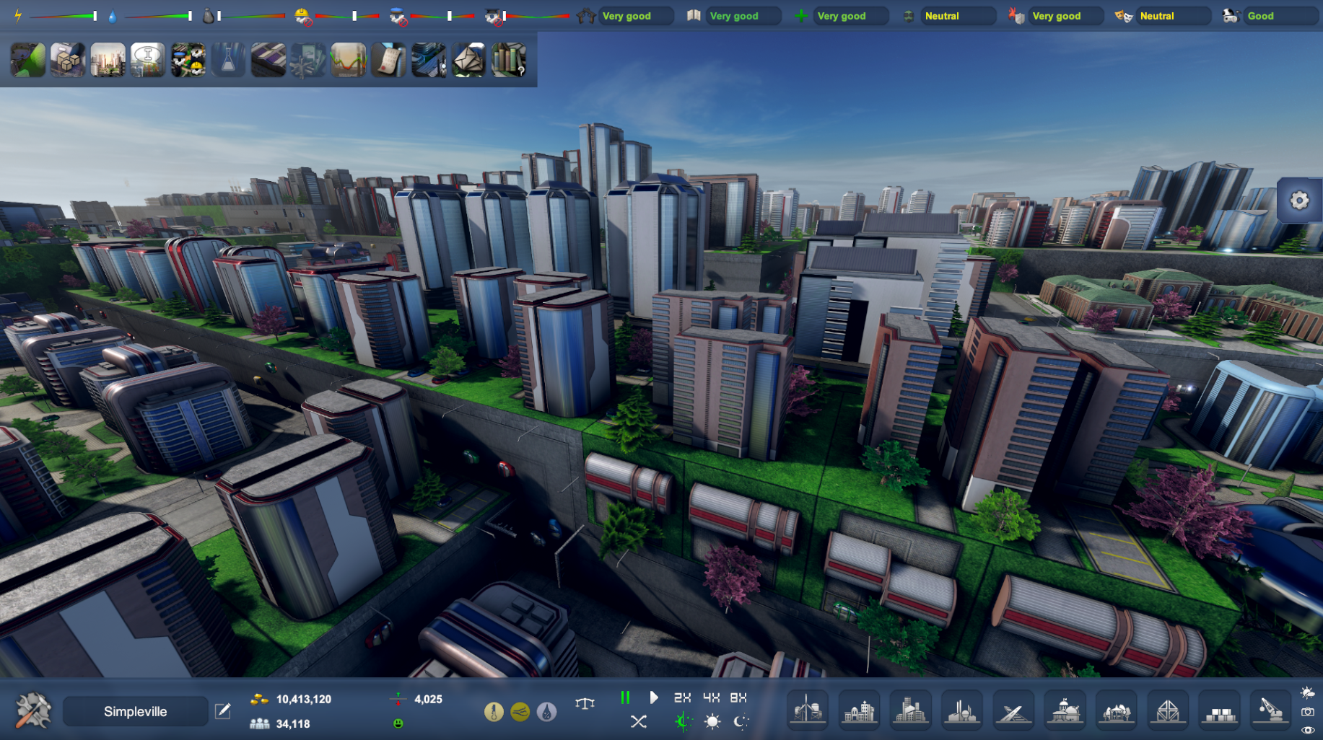Open the trade routes and money panel

(x=308, y=59)
